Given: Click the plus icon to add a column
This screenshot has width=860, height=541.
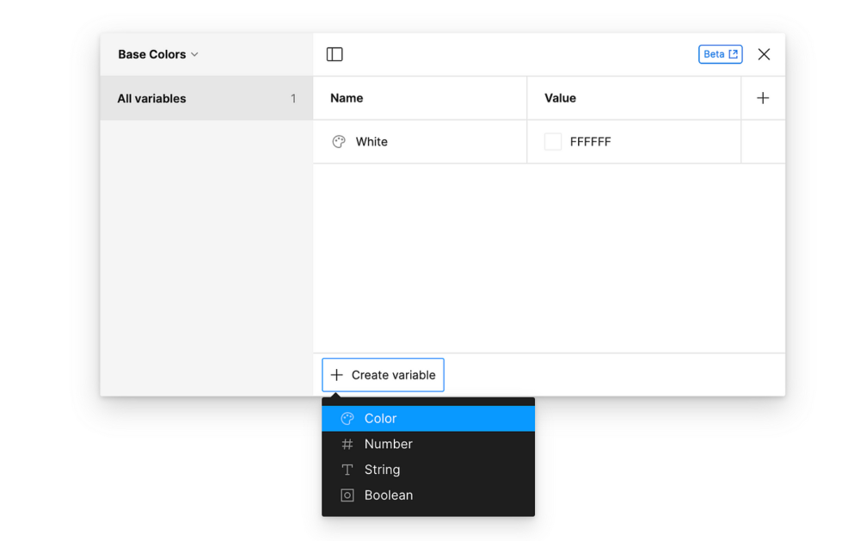Looking at the screenshot, I should pyautogui.click(x=763, y=98).
